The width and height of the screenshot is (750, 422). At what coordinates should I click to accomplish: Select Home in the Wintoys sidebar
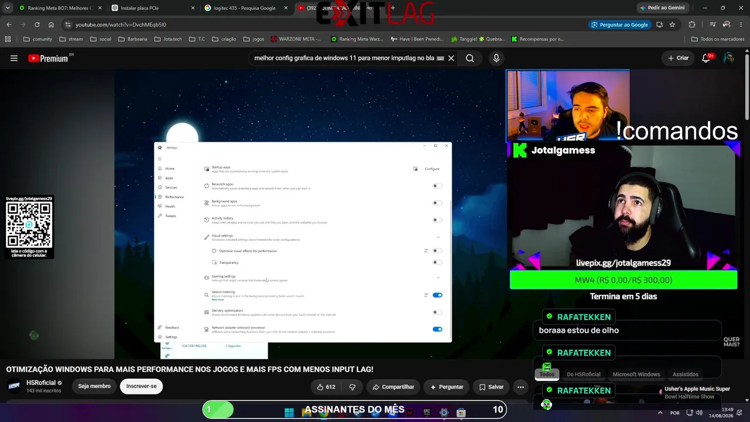(x=166, y=169)
